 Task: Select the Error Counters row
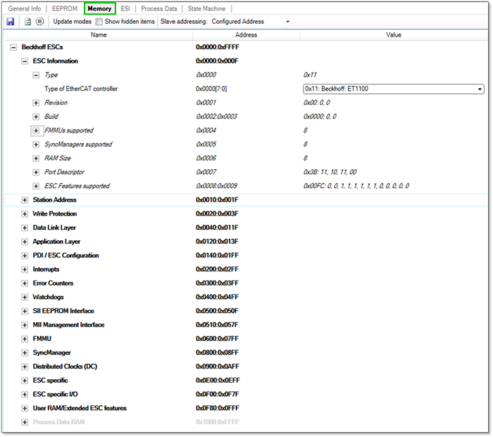click(x=53, y=283)
